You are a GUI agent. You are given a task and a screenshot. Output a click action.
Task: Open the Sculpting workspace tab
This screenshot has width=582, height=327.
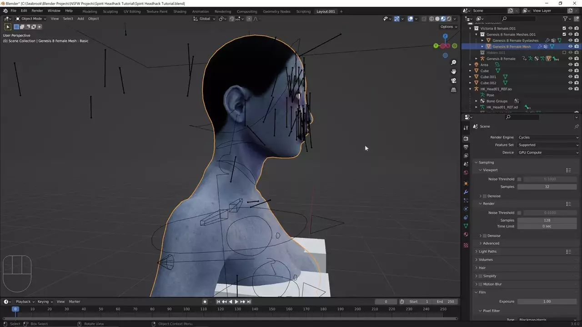click(x=110, y=11)
